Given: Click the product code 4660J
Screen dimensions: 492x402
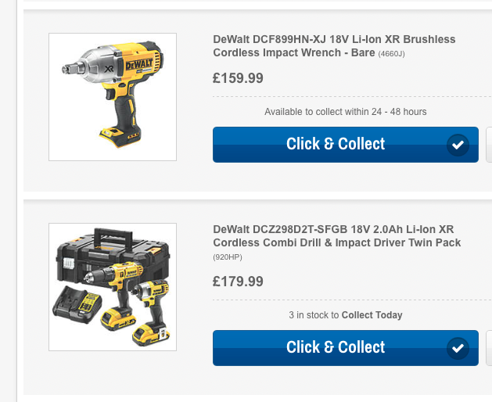Looking at the screenshot, I should pyautogui.click(x=391, y=54).
